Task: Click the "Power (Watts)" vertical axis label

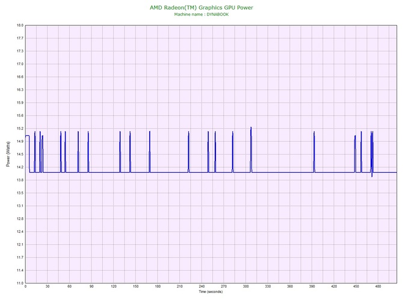Action: coord(8,154)
